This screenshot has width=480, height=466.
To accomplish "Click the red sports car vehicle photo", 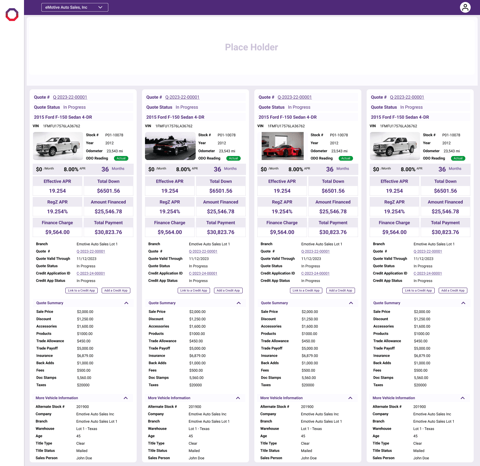I will pos(283,146).
